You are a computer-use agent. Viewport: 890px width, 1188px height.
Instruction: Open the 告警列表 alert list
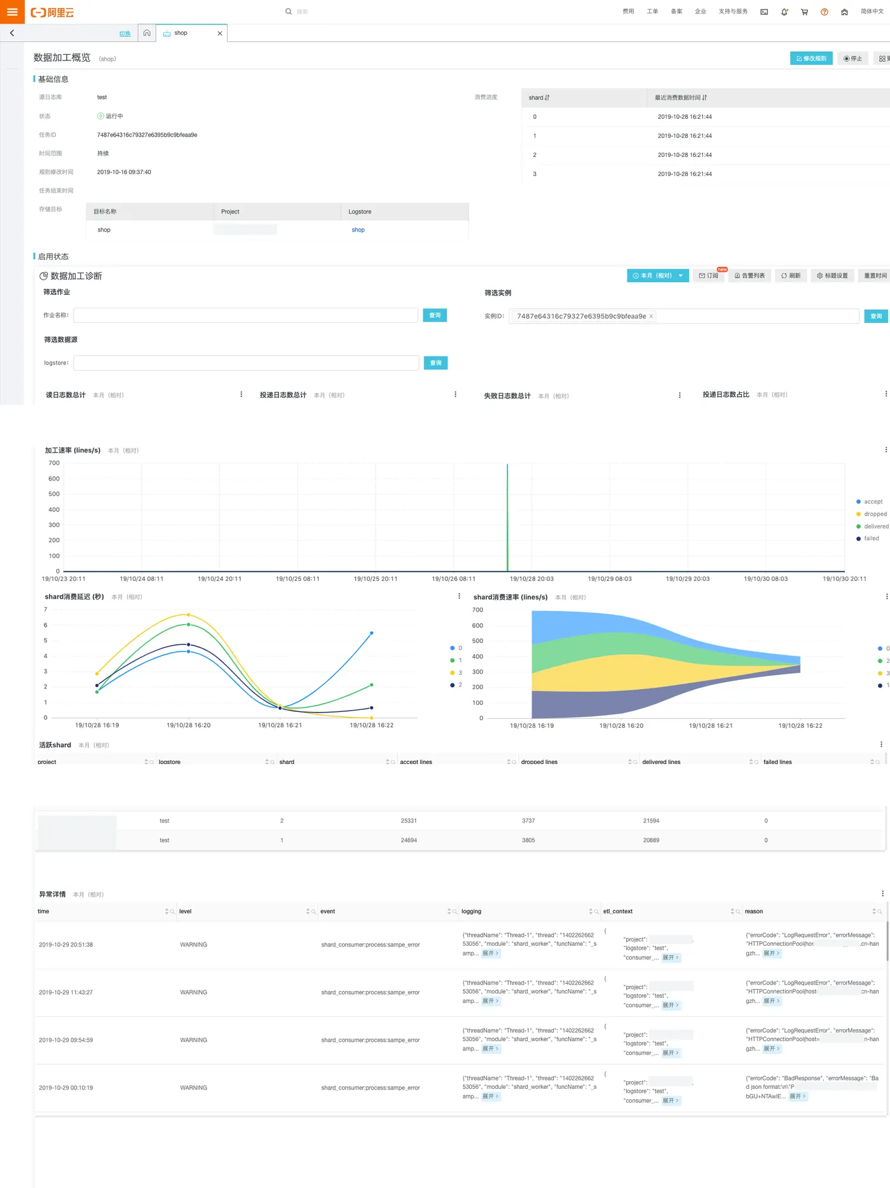coord(750,276)
